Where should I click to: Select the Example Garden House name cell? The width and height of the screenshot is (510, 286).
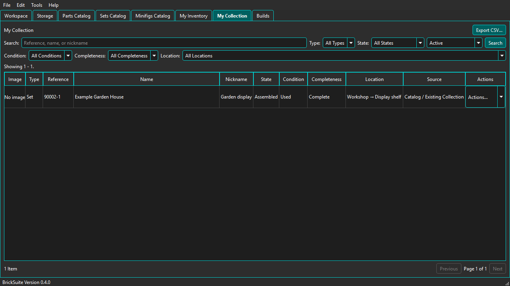pos(147,97)
